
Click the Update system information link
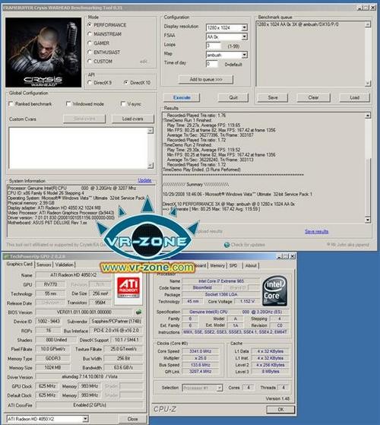[144, 180]
